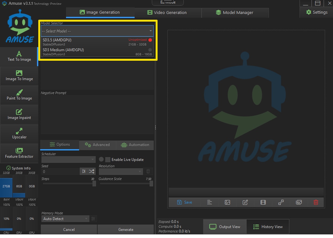Open the Text To Image mode
The width and height of the screenshot is (333, 238).
pyautogui.click(x=19, y=56)
